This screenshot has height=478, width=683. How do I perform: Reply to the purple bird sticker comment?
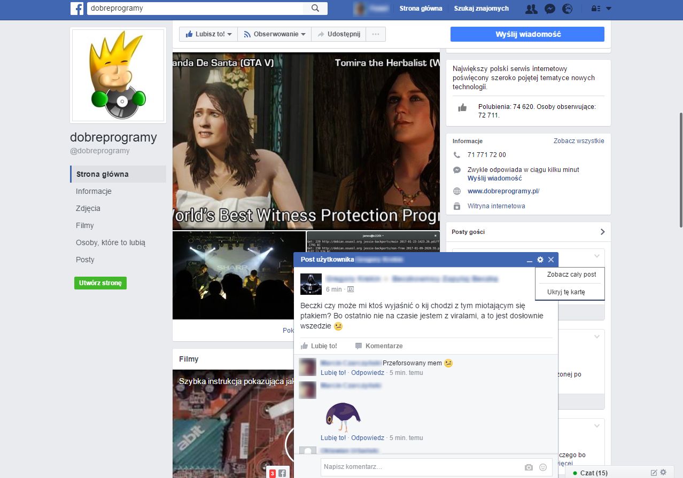point(368,438)
